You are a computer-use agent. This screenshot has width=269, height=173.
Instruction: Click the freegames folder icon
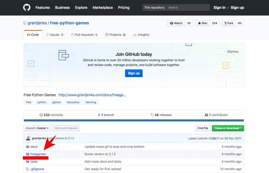point(28,154)
